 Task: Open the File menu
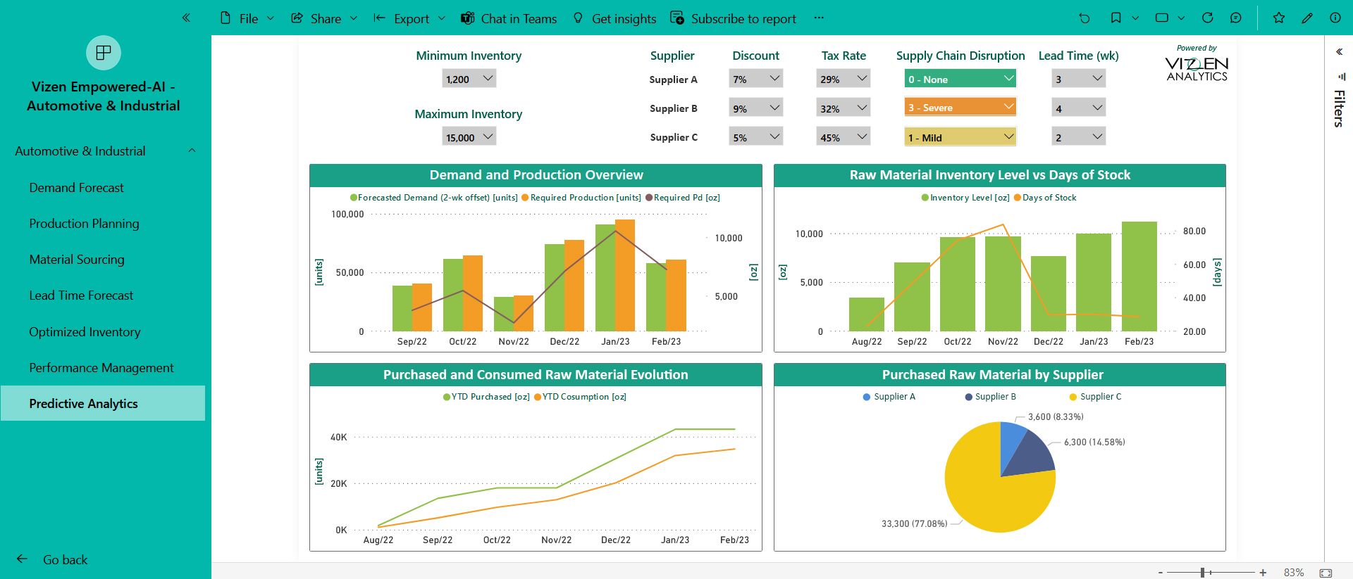coord(247,18)
